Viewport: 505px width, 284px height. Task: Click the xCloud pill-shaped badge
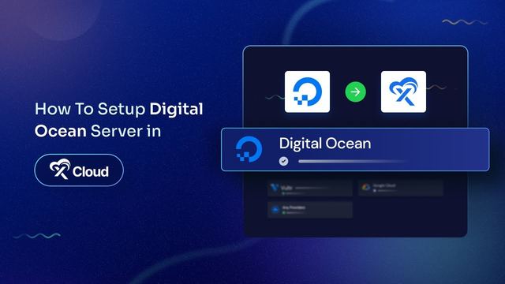click(x=79, y=170)
